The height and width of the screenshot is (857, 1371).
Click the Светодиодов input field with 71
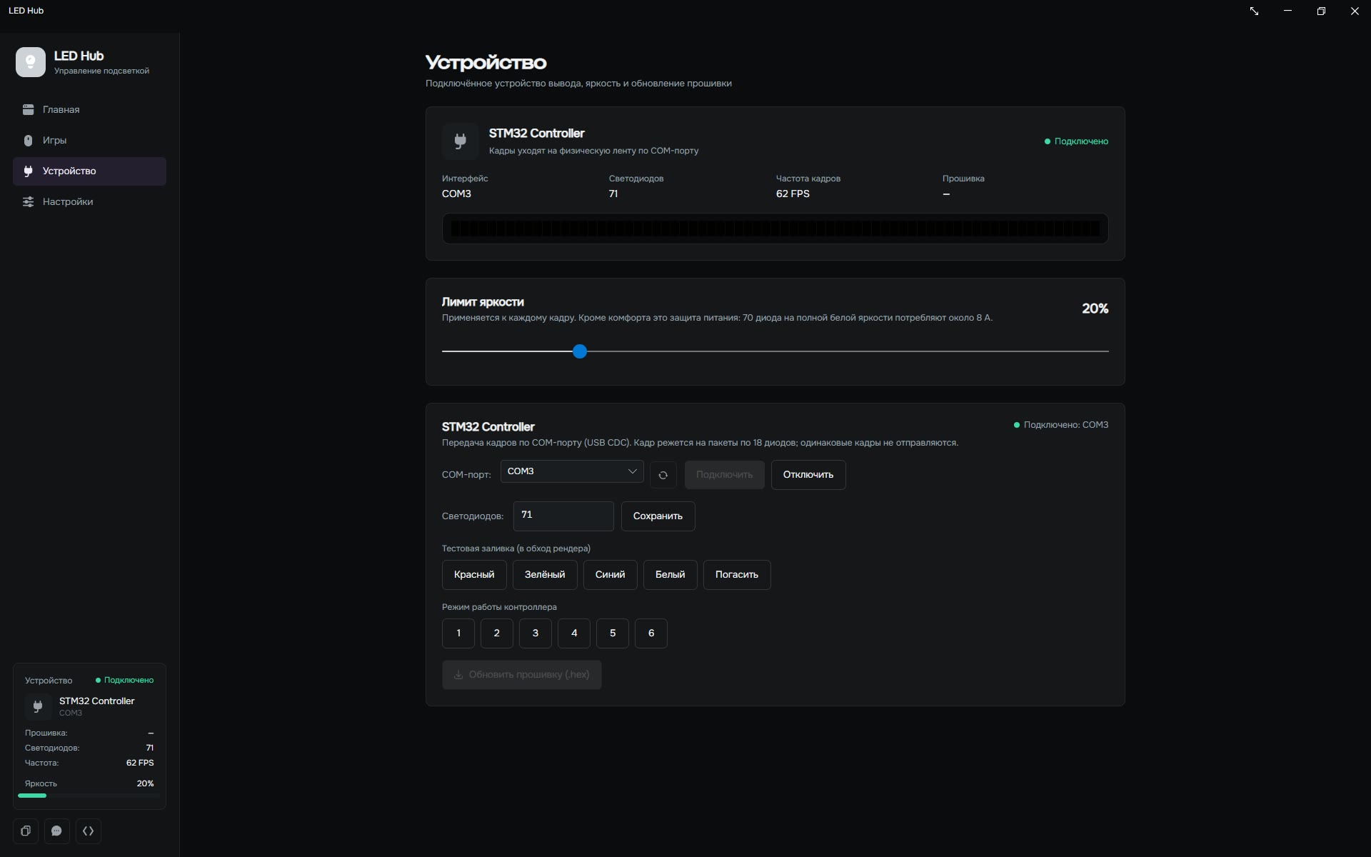tap(563, 516)
